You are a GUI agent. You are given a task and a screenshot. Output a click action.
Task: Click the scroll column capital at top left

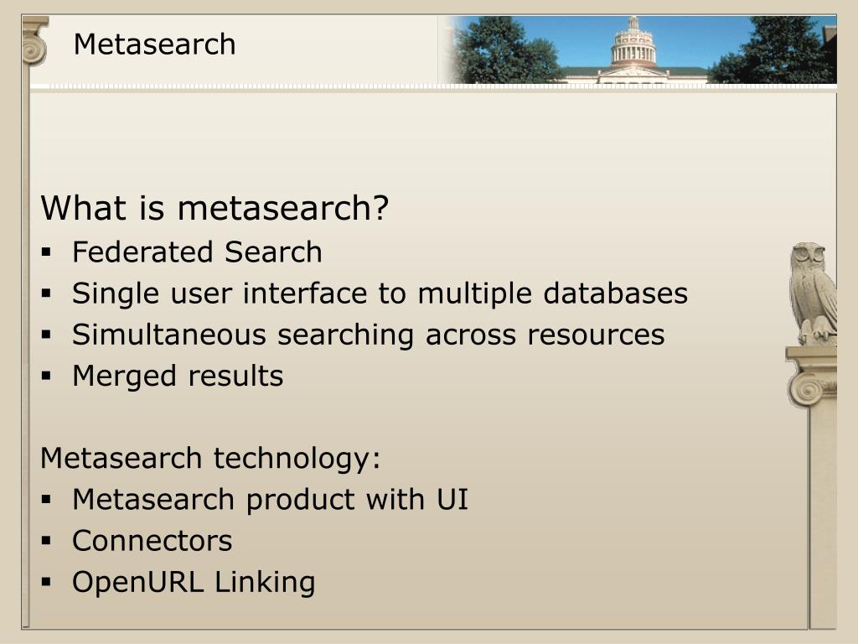pyautogui.click(x=35, y=41)
